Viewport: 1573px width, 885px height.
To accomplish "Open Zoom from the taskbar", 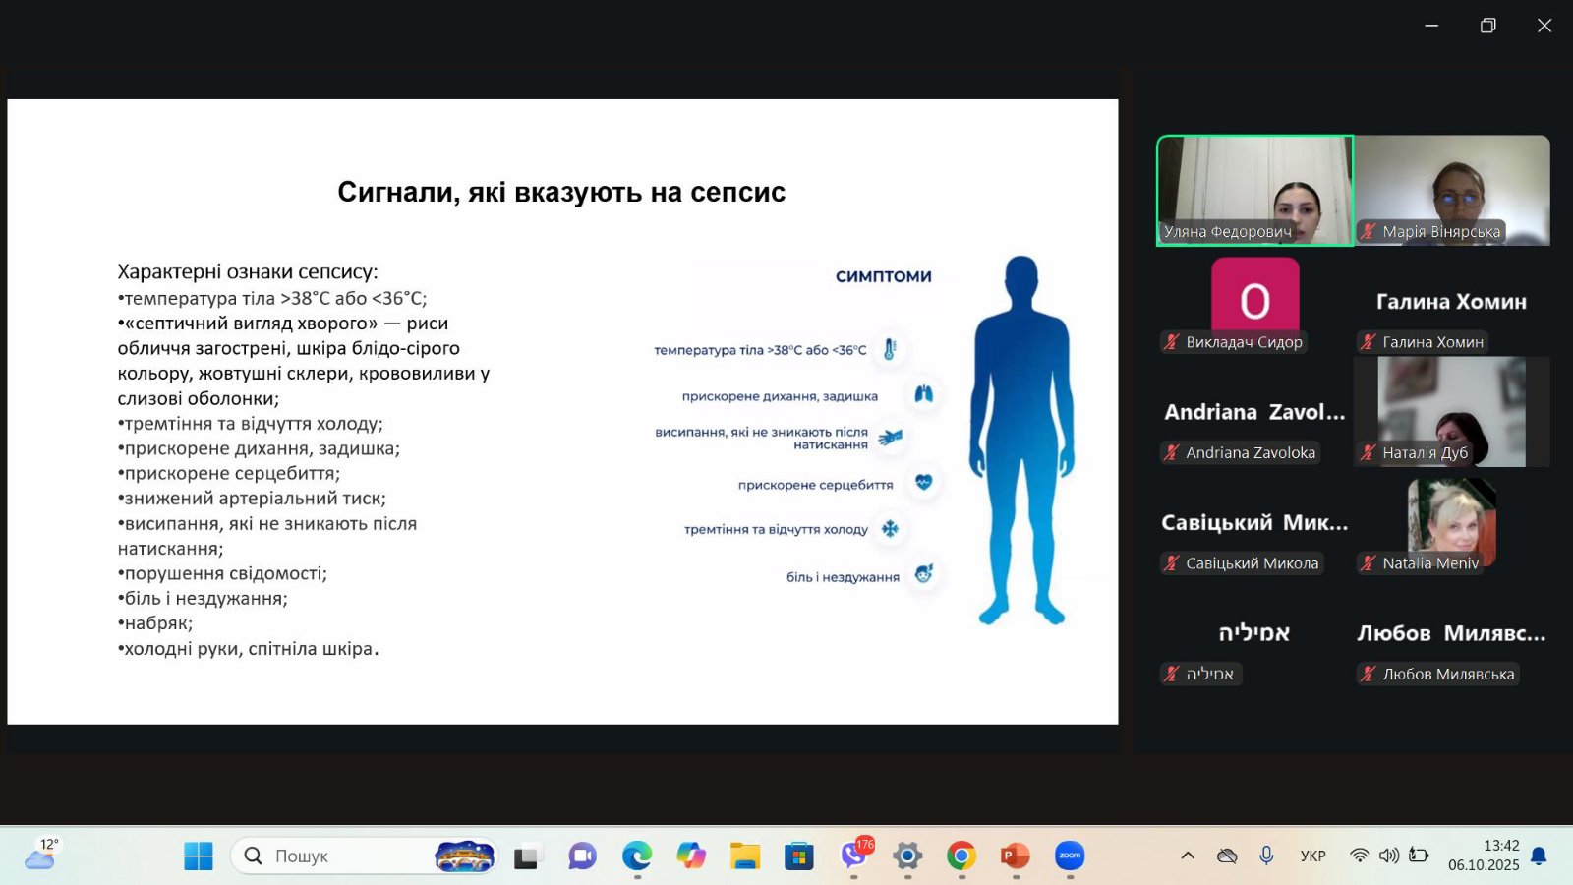I will tap(1070, 855).
